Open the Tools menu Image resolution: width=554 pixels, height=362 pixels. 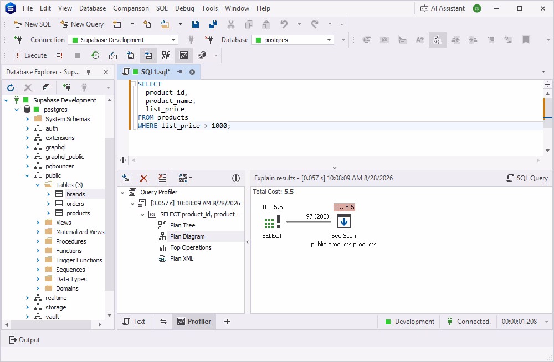click(x=209, y=8)
